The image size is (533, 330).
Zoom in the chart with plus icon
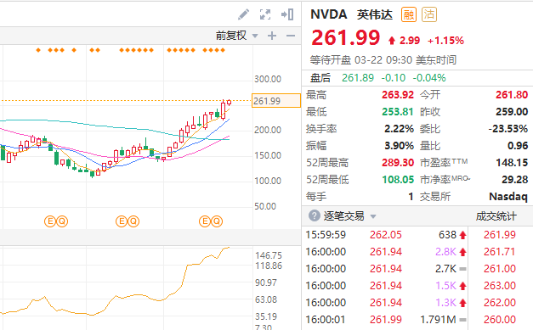coord(272,36)
